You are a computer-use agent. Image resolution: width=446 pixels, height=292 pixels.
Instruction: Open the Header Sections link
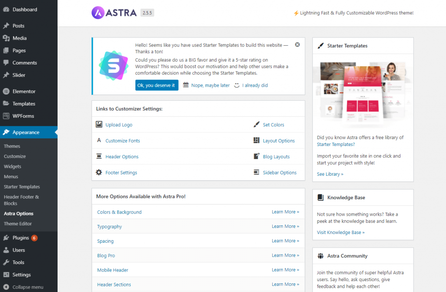pyautogui.click(x=114, y=285)
